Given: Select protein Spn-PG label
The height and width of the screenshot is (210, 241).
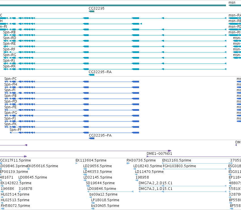Looking at the screenshot, I should coord(10,113).
